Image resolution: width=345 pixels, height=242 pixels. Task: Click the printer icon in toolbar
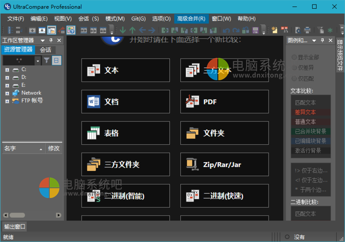pyautogui.click(x=307, y=30)
